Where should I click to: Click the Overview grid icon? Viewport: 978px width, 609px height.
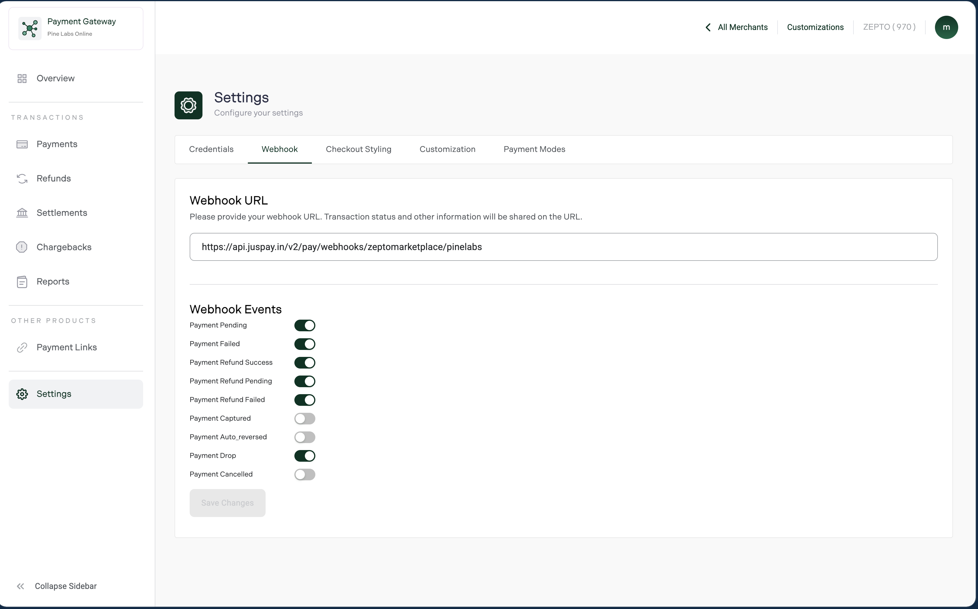(x=22, y=78)
